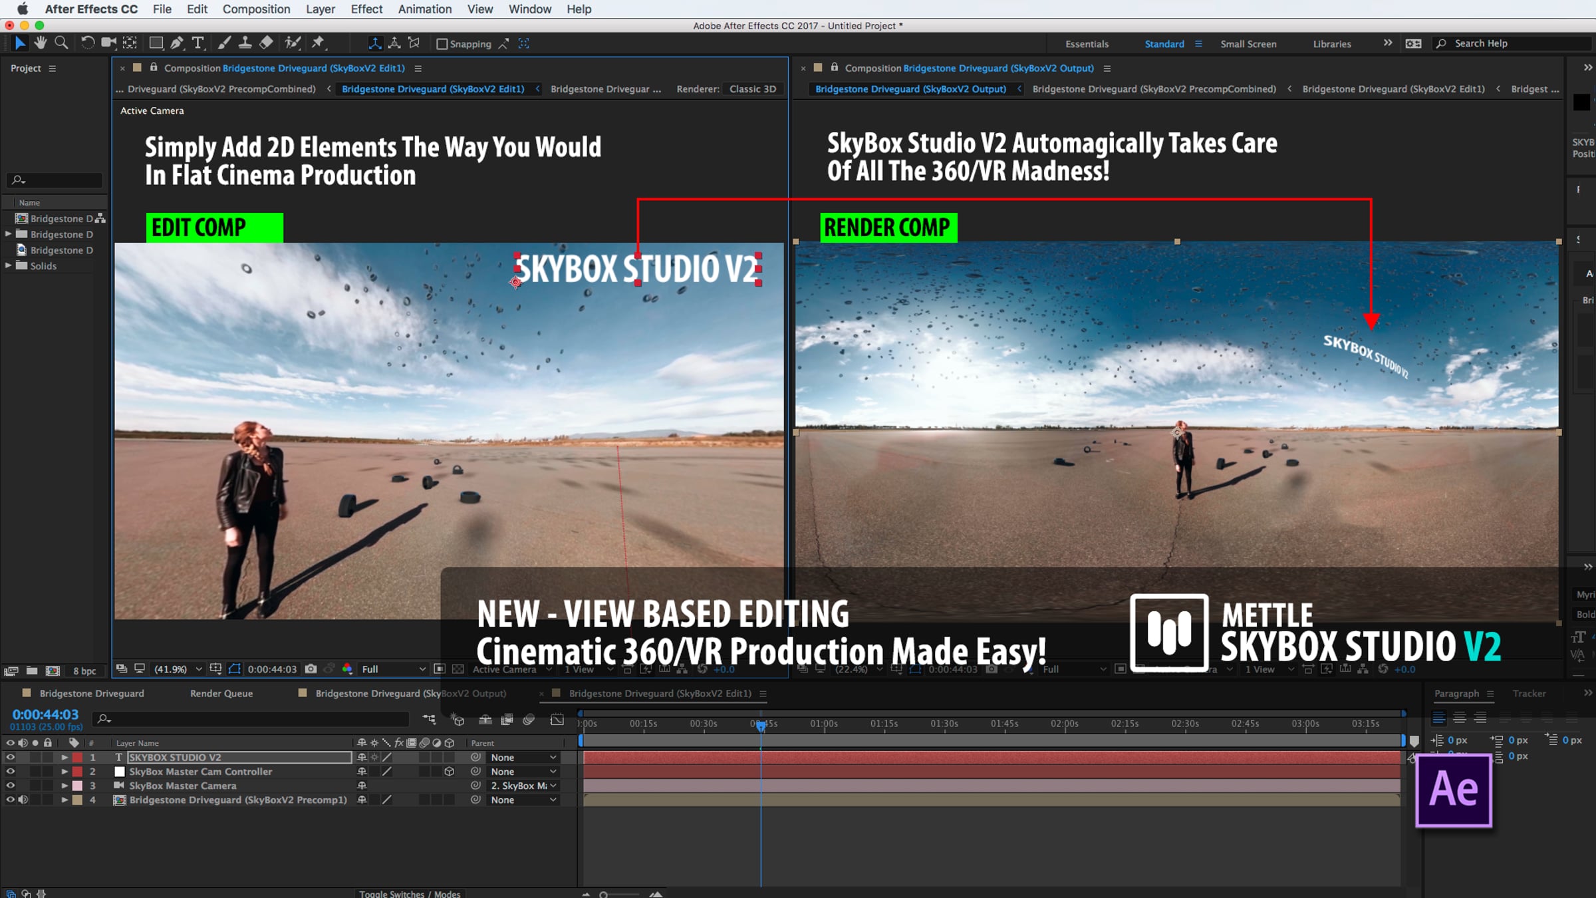This screenshot has width=1596, height=898.
Task: Click the snapshot camera icon in Edit1 viewer
Action: point(311,669)
